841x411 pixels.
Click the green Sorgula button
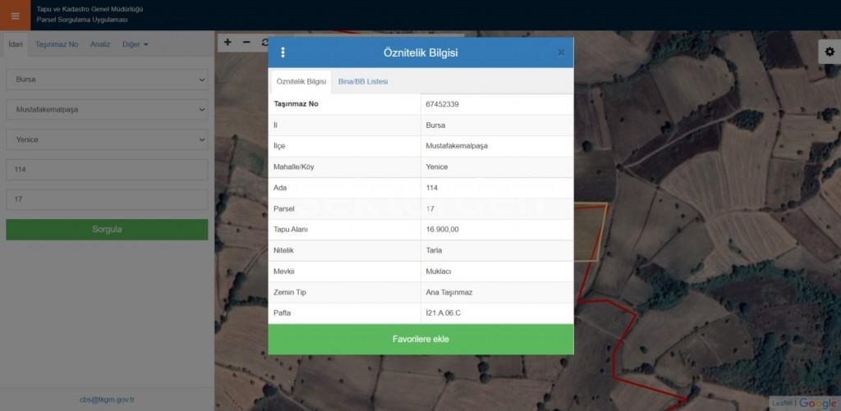[x=107, y=230]
